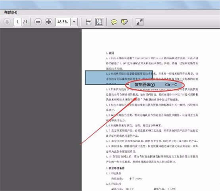220x191 pixels.
Task: Select the fit-width scrolling mode icon
Action: pyautogui.click(x=88, y=22)
